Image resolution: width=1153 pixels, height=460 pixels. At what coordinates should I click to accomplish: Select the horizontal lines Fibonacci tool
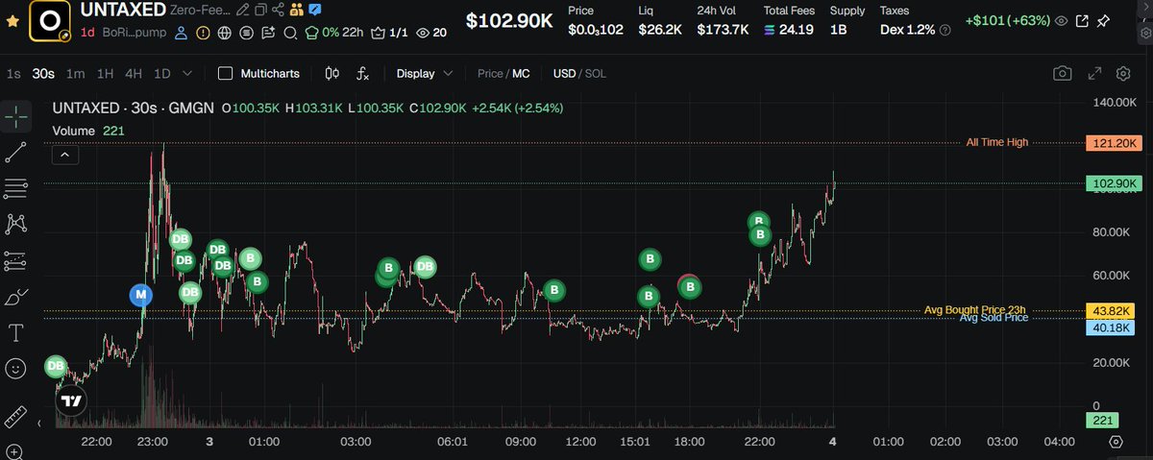coord(15,187)
